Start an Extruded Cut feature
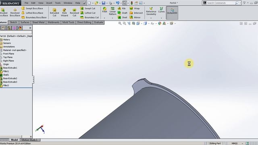This screenshot has height=145, width=258. [x=54, y=12]
